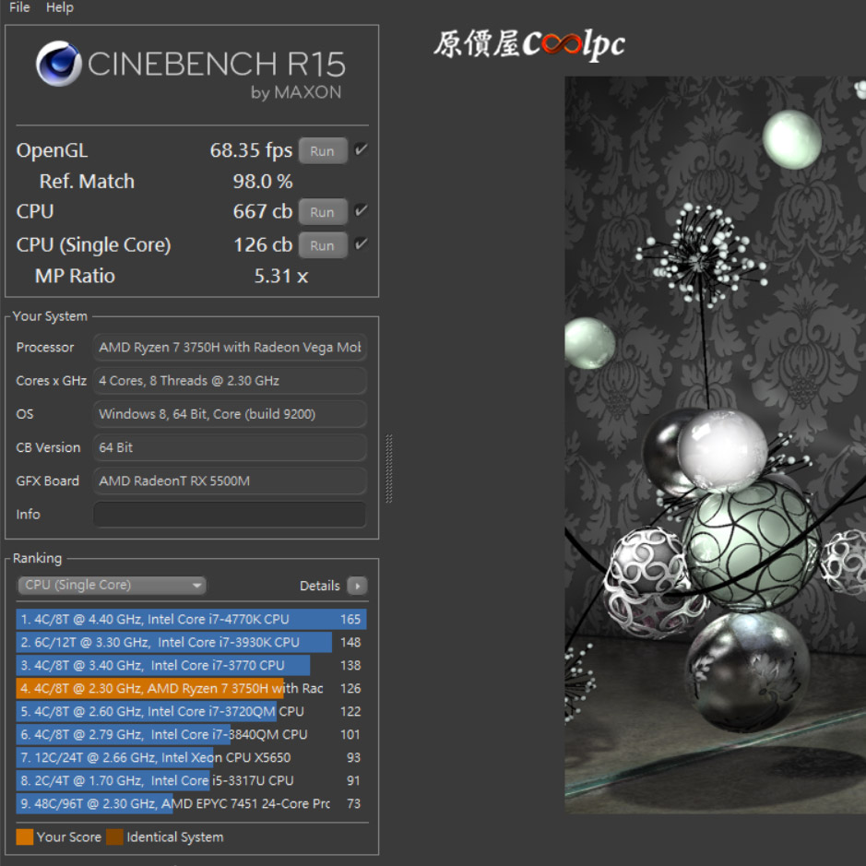Run the OpenGL benchmark
Image resolution: width=866 pixels, height=866 pixels.
click(x=323, y=150)
